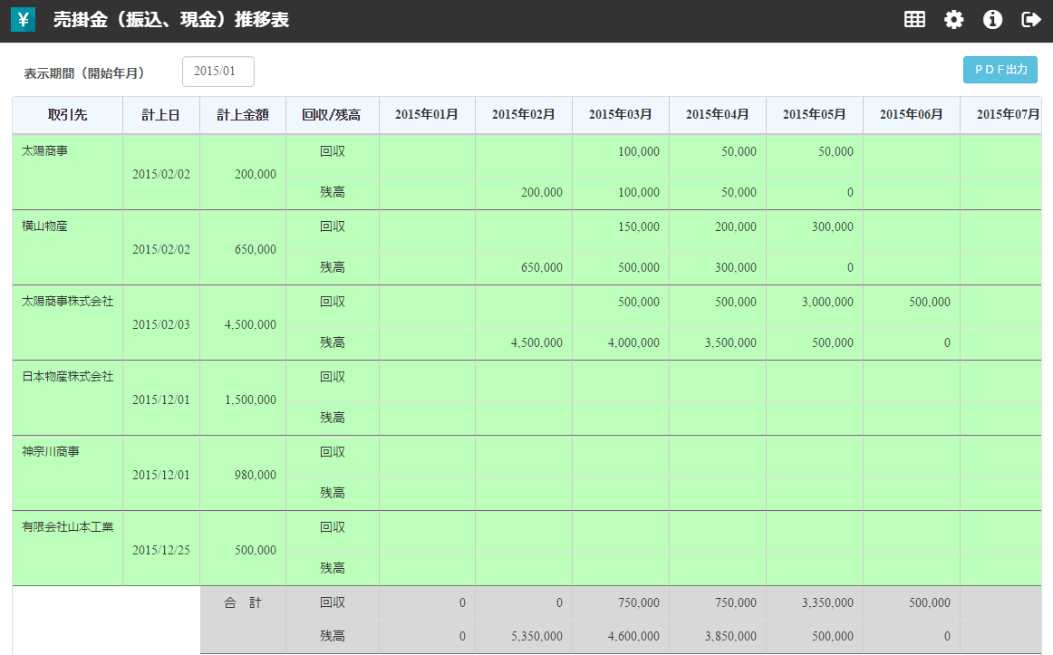Click the 有限会社山本工業 customer name
This screenshot has width=1053, height=655.
click(67, 526)
